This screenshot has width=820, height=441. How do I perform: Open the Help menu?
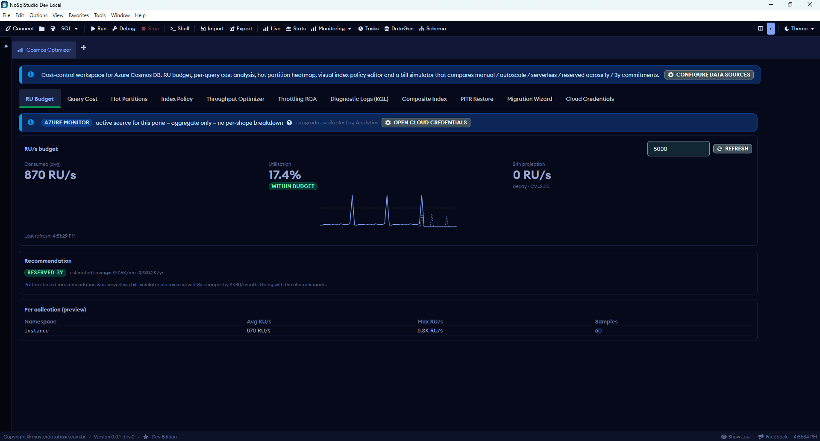point(141,15)
